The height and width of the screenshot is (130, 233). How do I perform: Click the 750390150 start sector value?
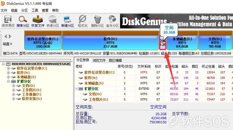pyautogui.click(x=158, y=122)
